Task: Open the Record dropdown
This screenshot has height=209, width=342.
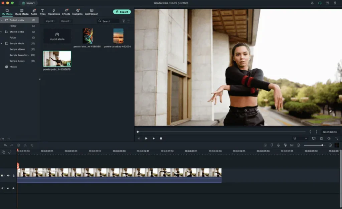Action: 66,21
